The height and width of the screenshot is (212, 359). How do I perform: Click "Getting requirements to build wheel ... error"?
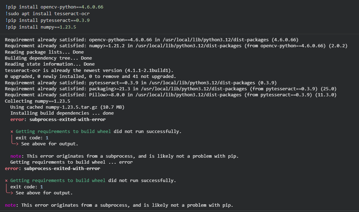tap(71, 162)
